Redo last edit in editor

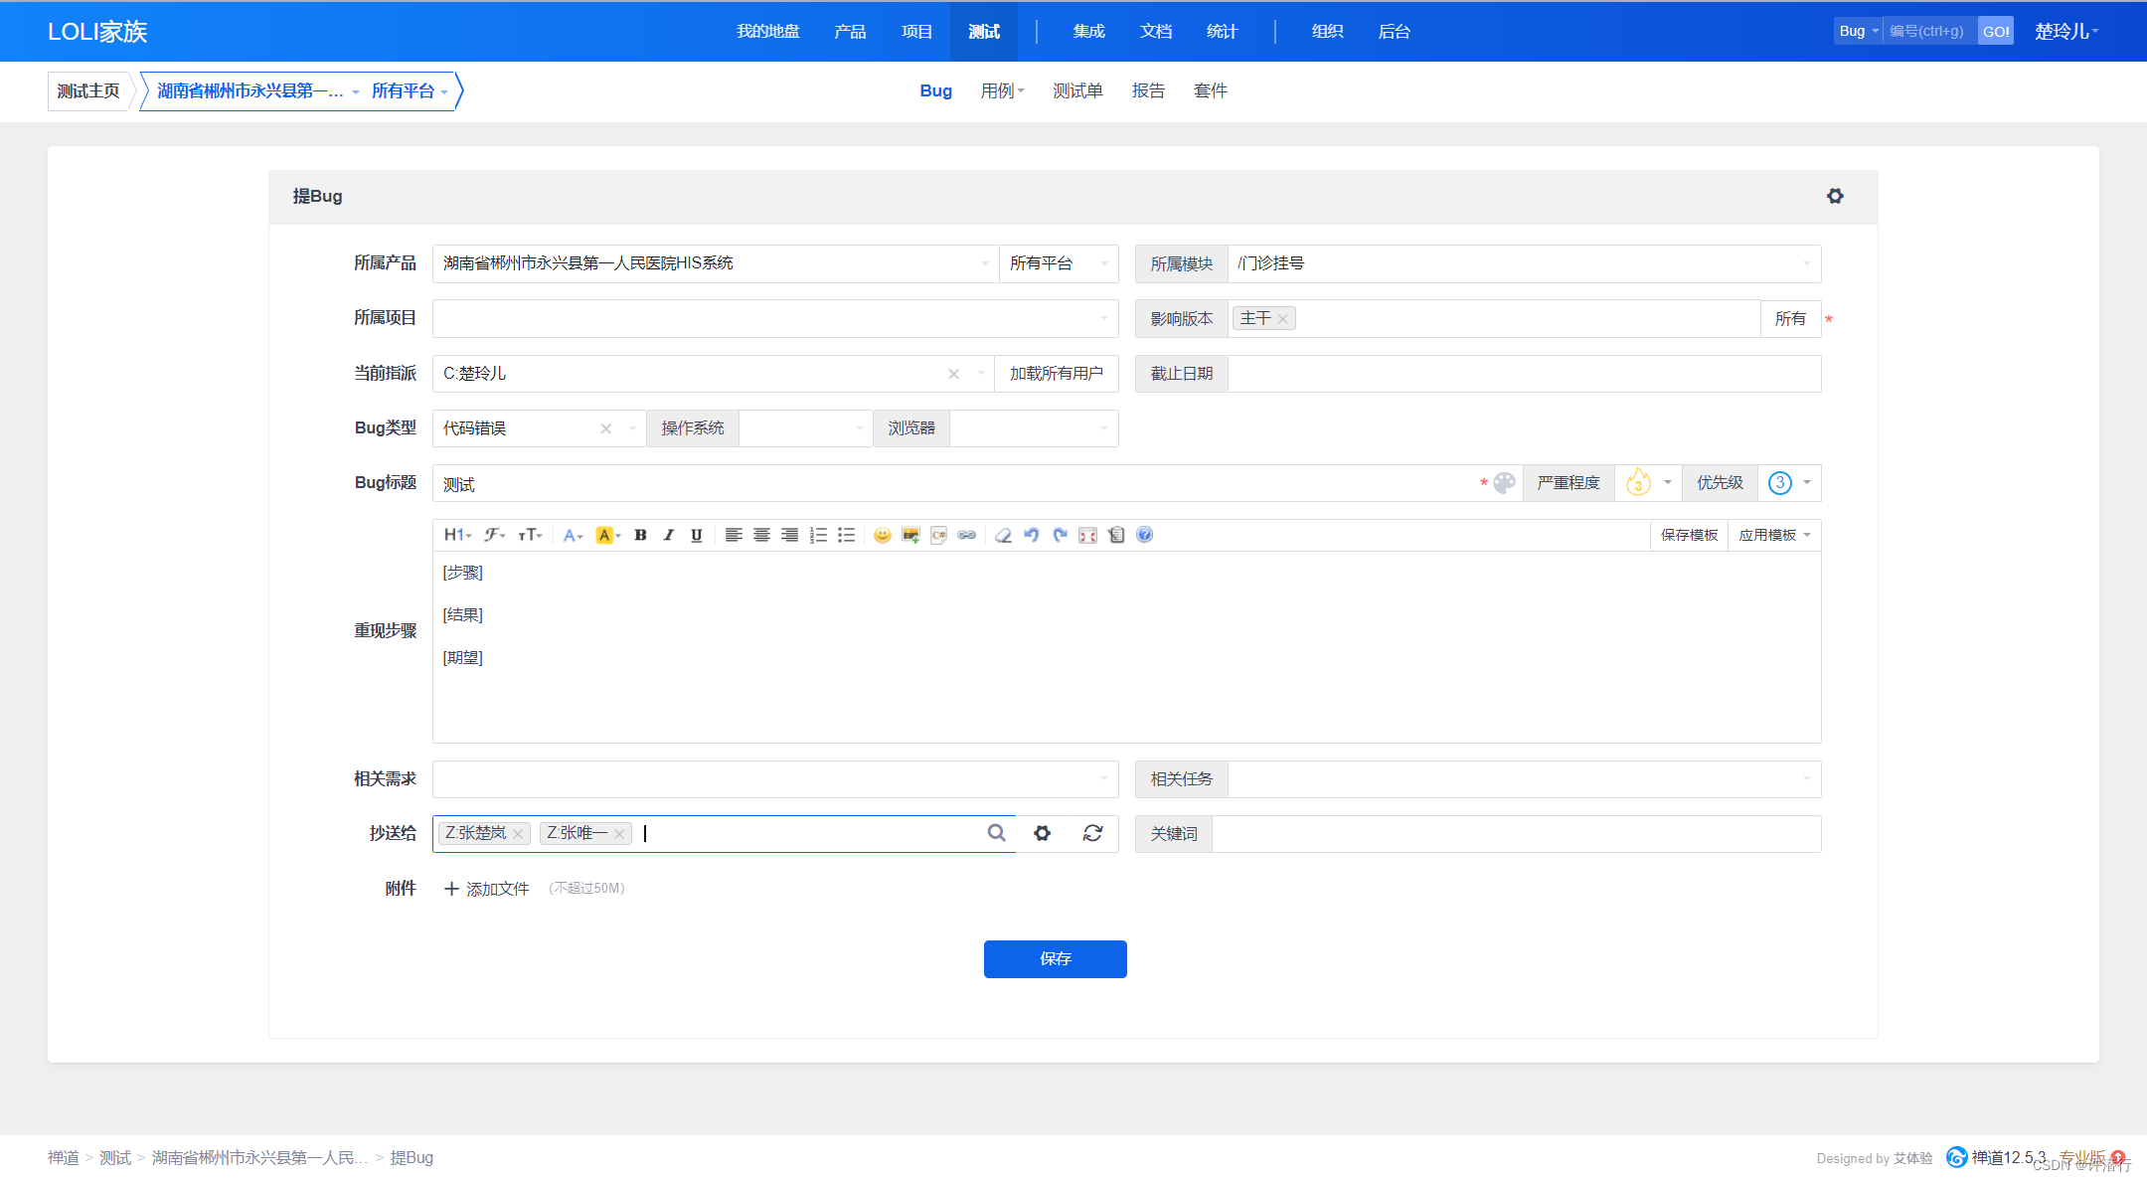pos(1060,535)
